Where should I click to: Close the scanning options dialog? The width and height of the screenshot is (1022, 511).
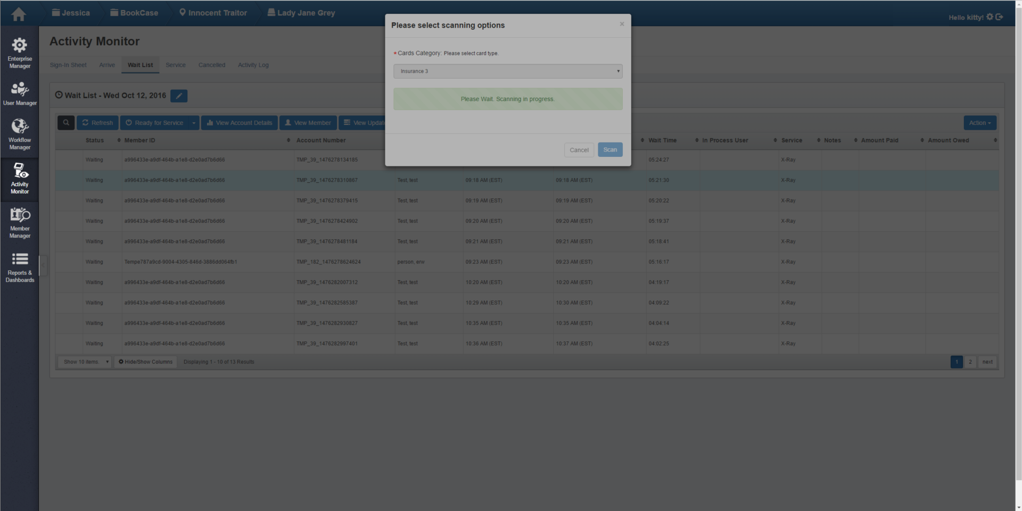pos(622,24)
